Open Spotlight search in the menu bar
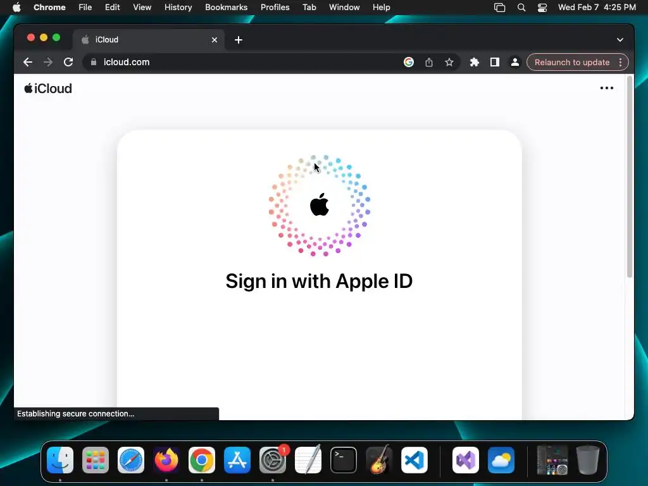 tap(521, 8)
